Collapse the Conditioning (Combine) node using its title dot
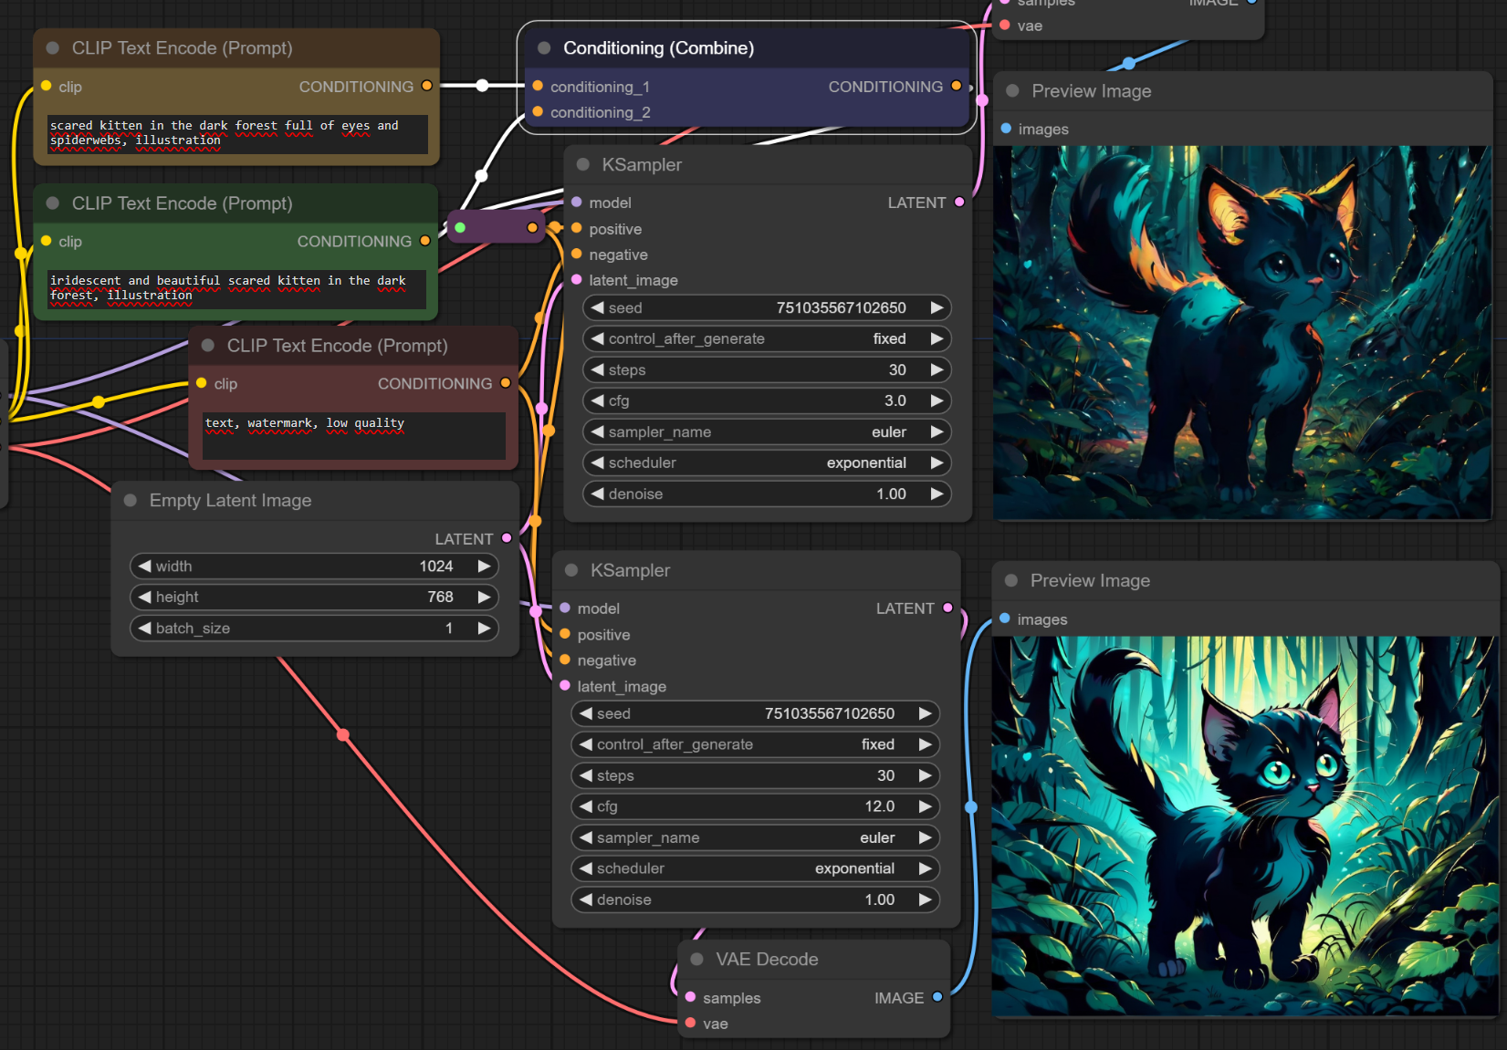The height and width of the screenshot is (1050, 1507). (544, 48)
